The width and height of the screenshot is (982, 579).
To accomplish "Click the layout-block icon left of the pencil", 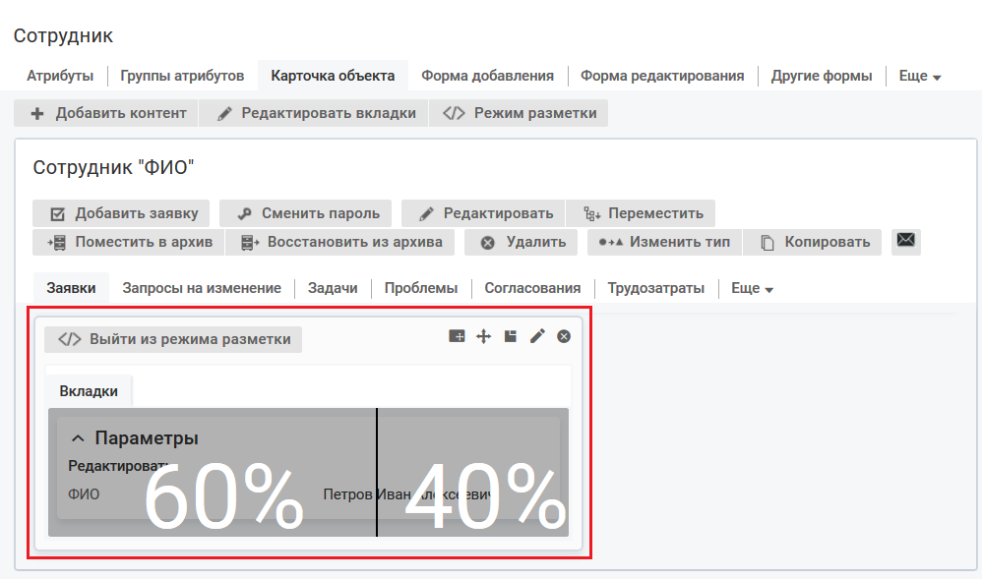I will 510,336.
